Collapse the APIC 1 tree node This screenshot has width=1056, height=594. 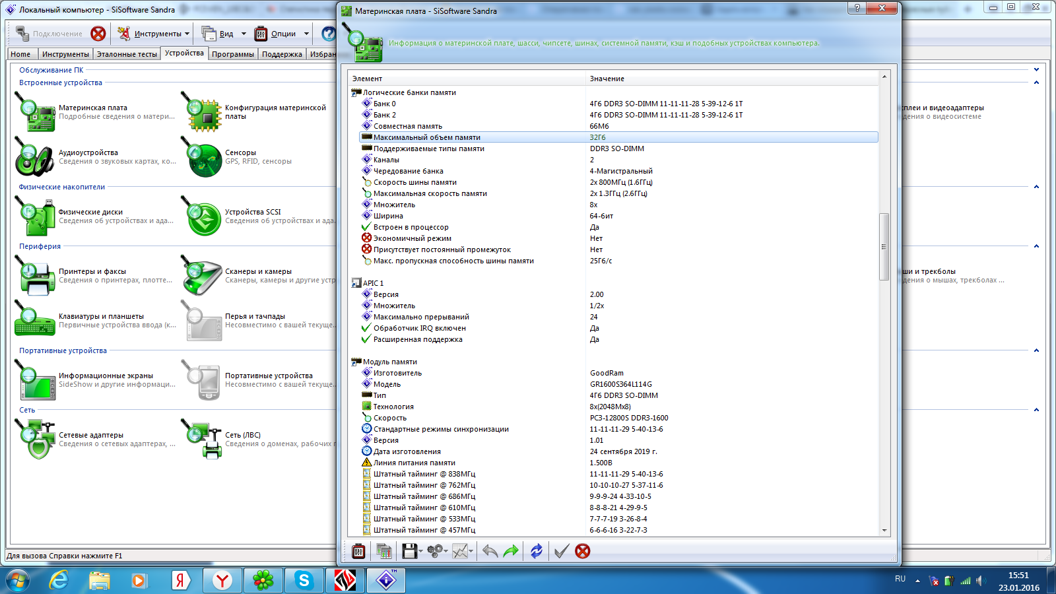coord(356,283)
